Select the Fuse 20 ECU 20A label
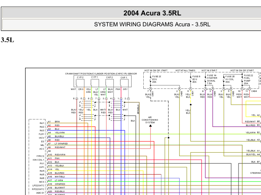Viewport: 261px width, 195px height. (156, 79)
